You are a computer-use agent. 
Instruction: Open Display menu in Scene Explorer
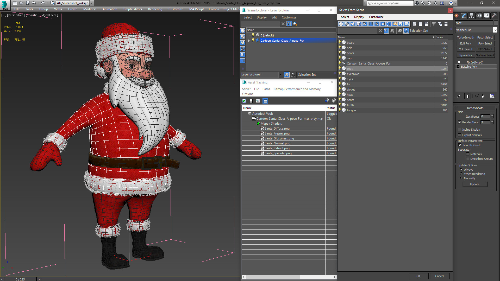tap(261, 17)
